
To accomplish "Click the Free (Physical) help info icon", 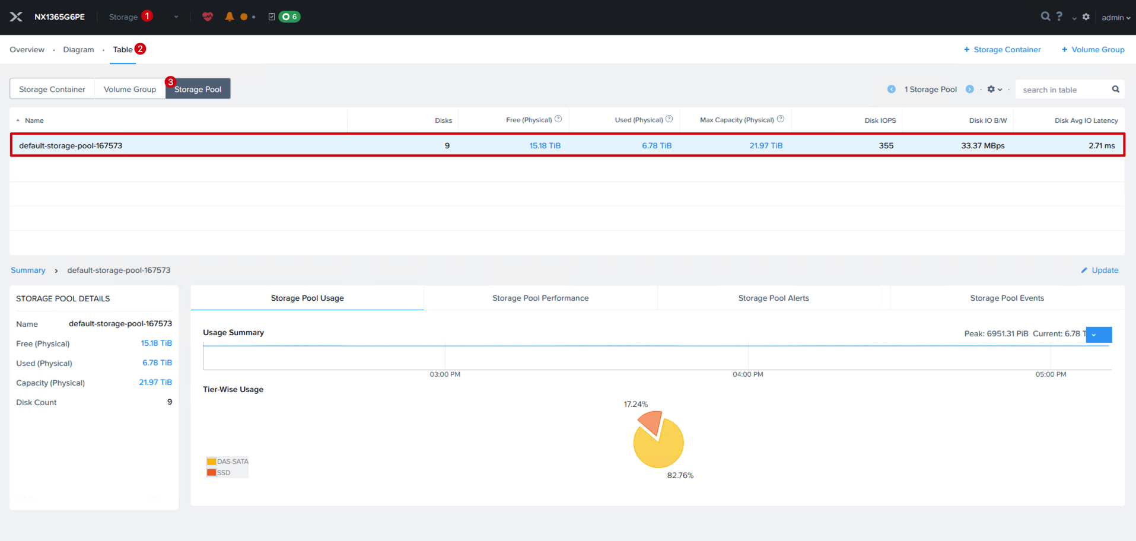I will (x=558, y=119).
